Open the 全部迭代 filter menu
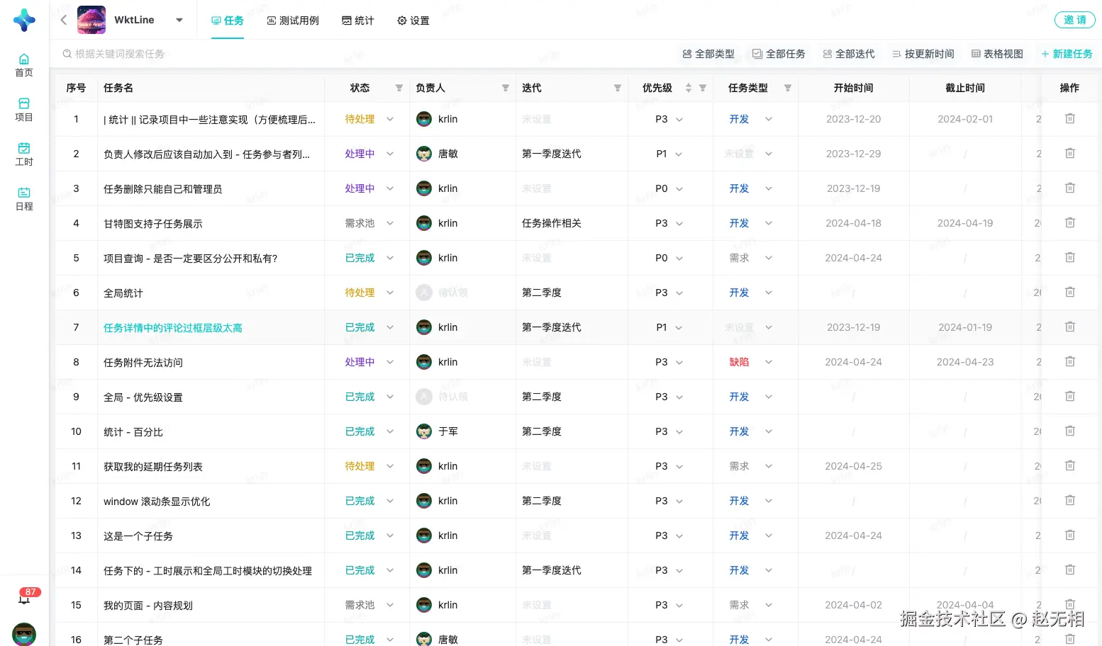This screenshot has height=646, width=1102. pos(849,54)
